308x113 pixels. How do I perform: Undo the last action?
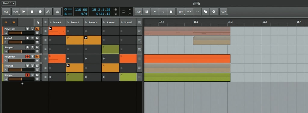189,12
